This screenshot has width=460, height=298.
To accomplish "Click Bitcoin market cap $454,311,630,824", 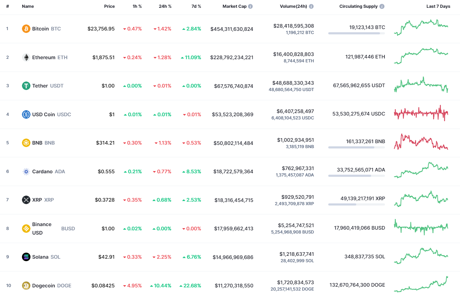I will tap(232, 29).
